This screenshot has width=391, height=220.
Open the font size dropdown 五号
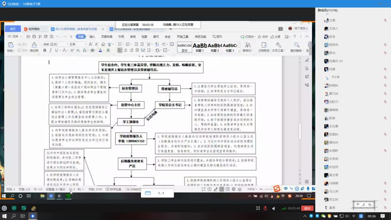pos(78,44)
